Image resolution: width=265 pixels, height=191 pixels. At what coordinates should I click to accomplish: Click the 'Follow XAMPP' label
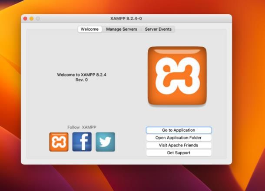[x=82, y=127]
